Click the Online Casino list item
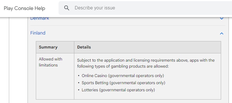 click(x=123, y=76)
